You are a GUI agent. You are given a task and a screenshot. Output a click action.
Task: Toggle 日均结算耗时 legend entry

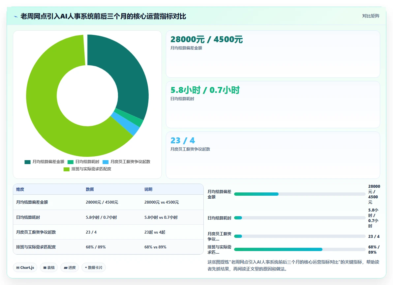83,162
